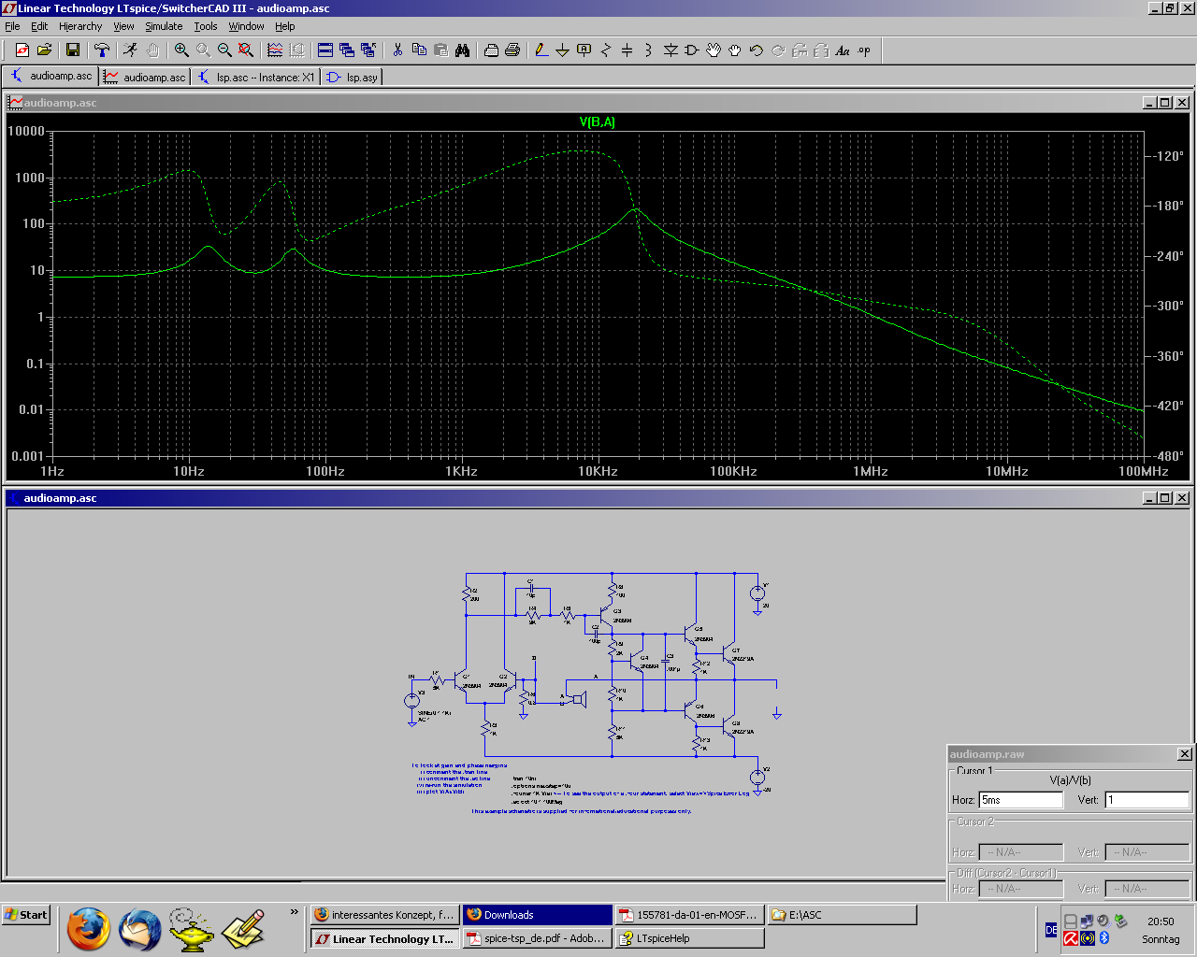Click the V(B,A) trace label in plot
This screenshot has height=957, width=1197.
(x=597, y=121)
